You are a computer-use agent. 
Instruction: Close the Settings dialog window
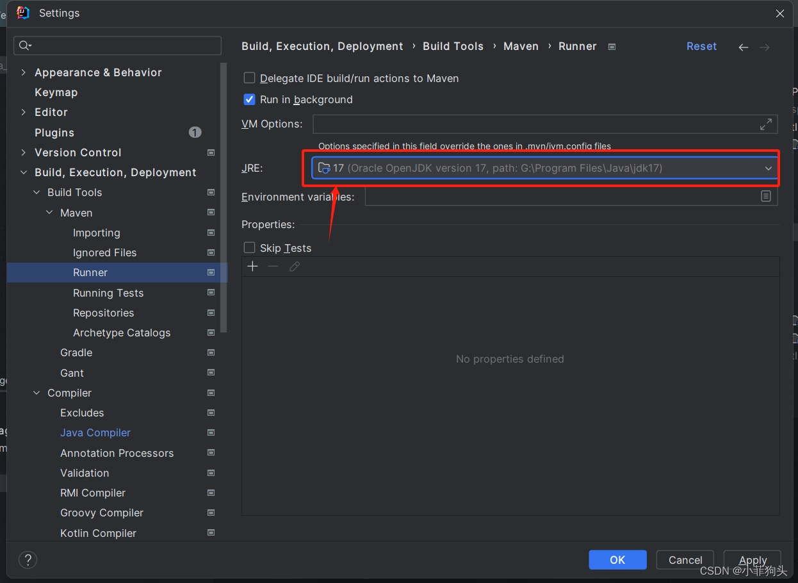point(780,13)
